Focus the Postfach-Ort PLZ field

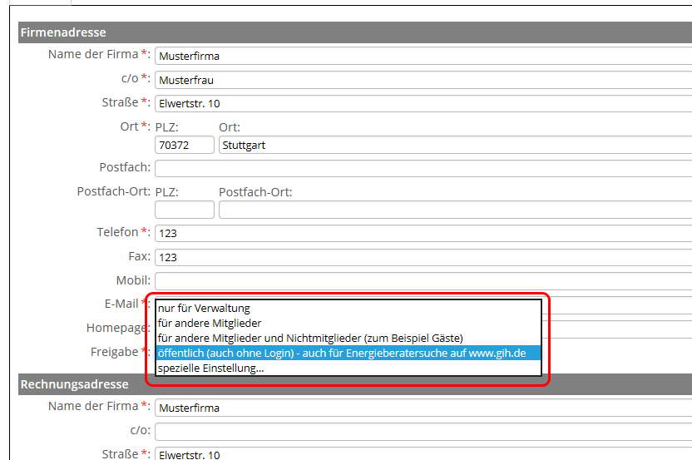[x=184, y=210]
